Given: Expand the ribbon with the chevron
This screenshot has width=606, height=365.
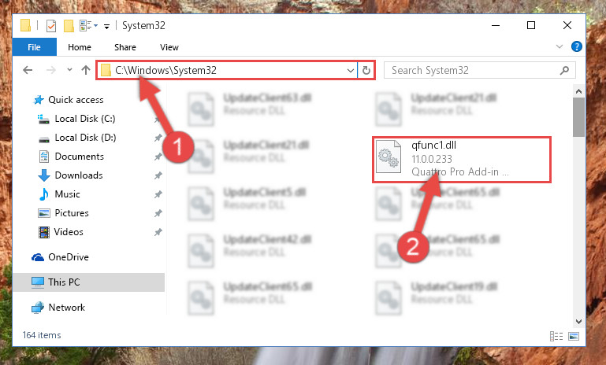Looking at the screenshot, I should 559,46.
